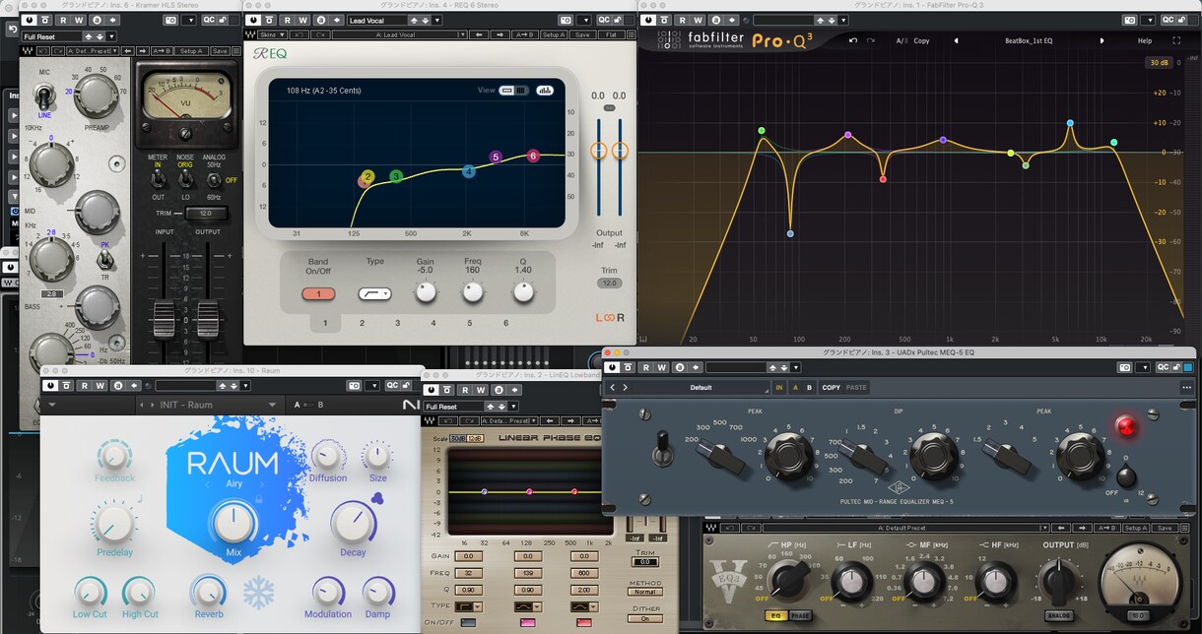Screen dimensions: 1202x634
Task: Click the REQ band type shelf icon
Action: click(x=374, y=293)
